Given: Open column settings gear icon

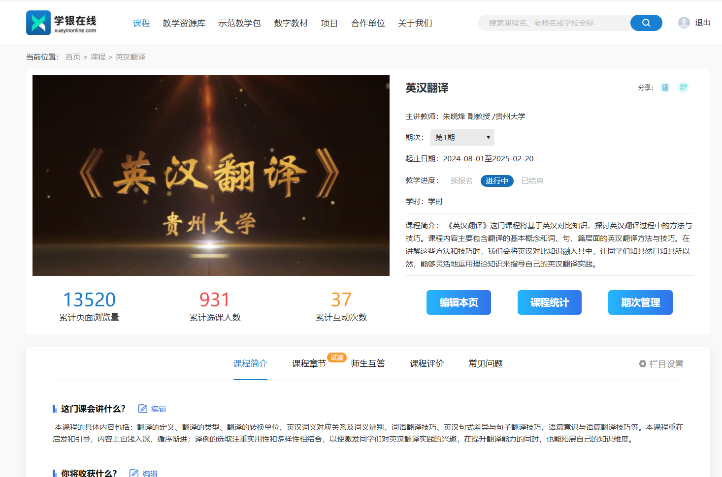Looking at the screenshot, I should (642, 364).
